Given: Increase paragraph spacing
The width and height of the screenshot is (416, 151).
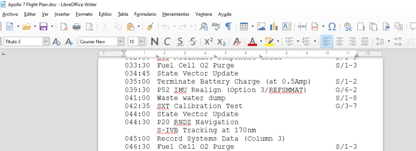Looking at the screenshot, I should 398,41.
